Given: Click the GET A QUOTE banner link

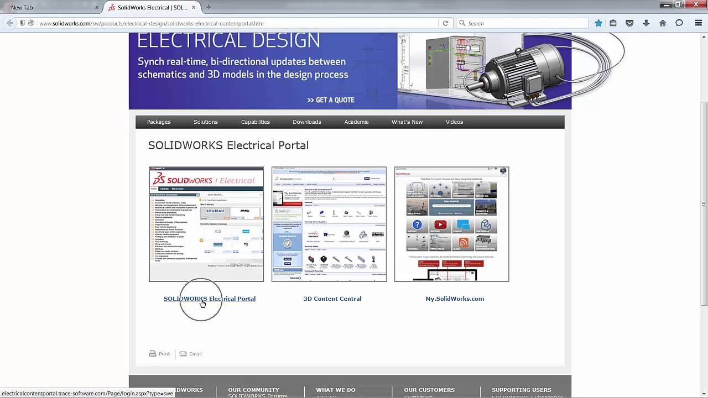Looking at the screenshot, I should (331, 100).
